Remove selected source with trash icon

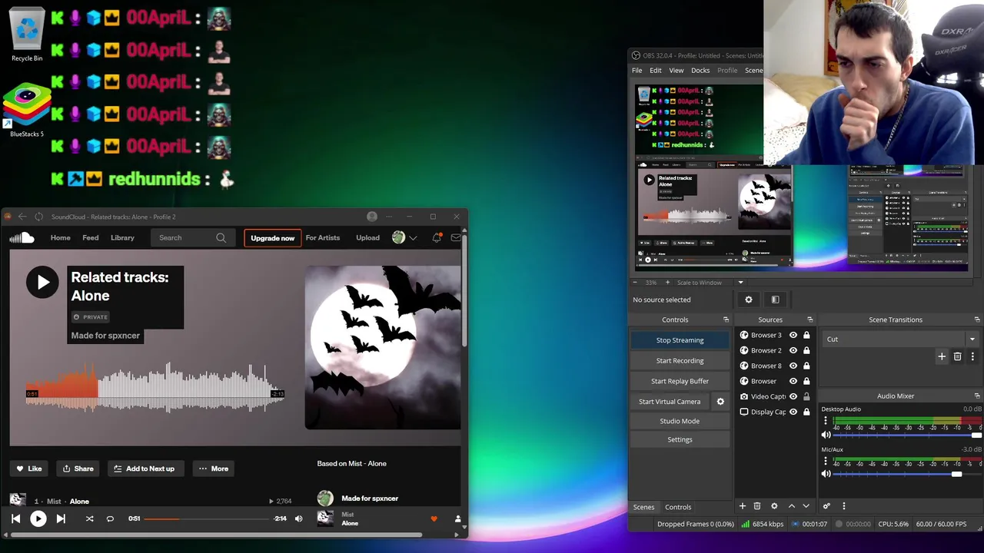pyautogui.click(x=757, y=506)
